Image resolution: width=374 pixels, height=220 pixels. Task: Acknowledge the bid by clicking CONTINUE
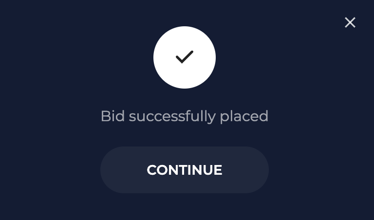tap(185, 170)
